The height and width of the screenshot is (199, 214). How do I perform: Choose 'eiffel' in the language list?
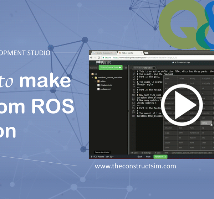coord(181,133)
